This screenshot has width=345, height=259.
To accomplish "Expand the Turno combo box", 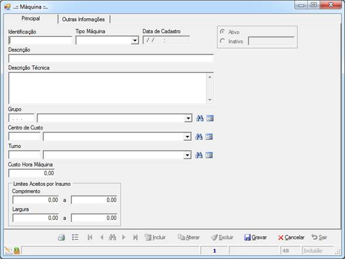I will pos(187,155).
